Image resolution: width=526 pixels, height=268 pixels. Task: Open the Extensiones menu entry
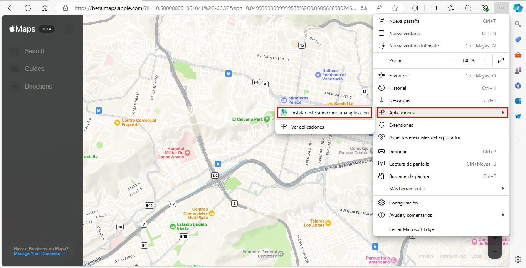441,125
